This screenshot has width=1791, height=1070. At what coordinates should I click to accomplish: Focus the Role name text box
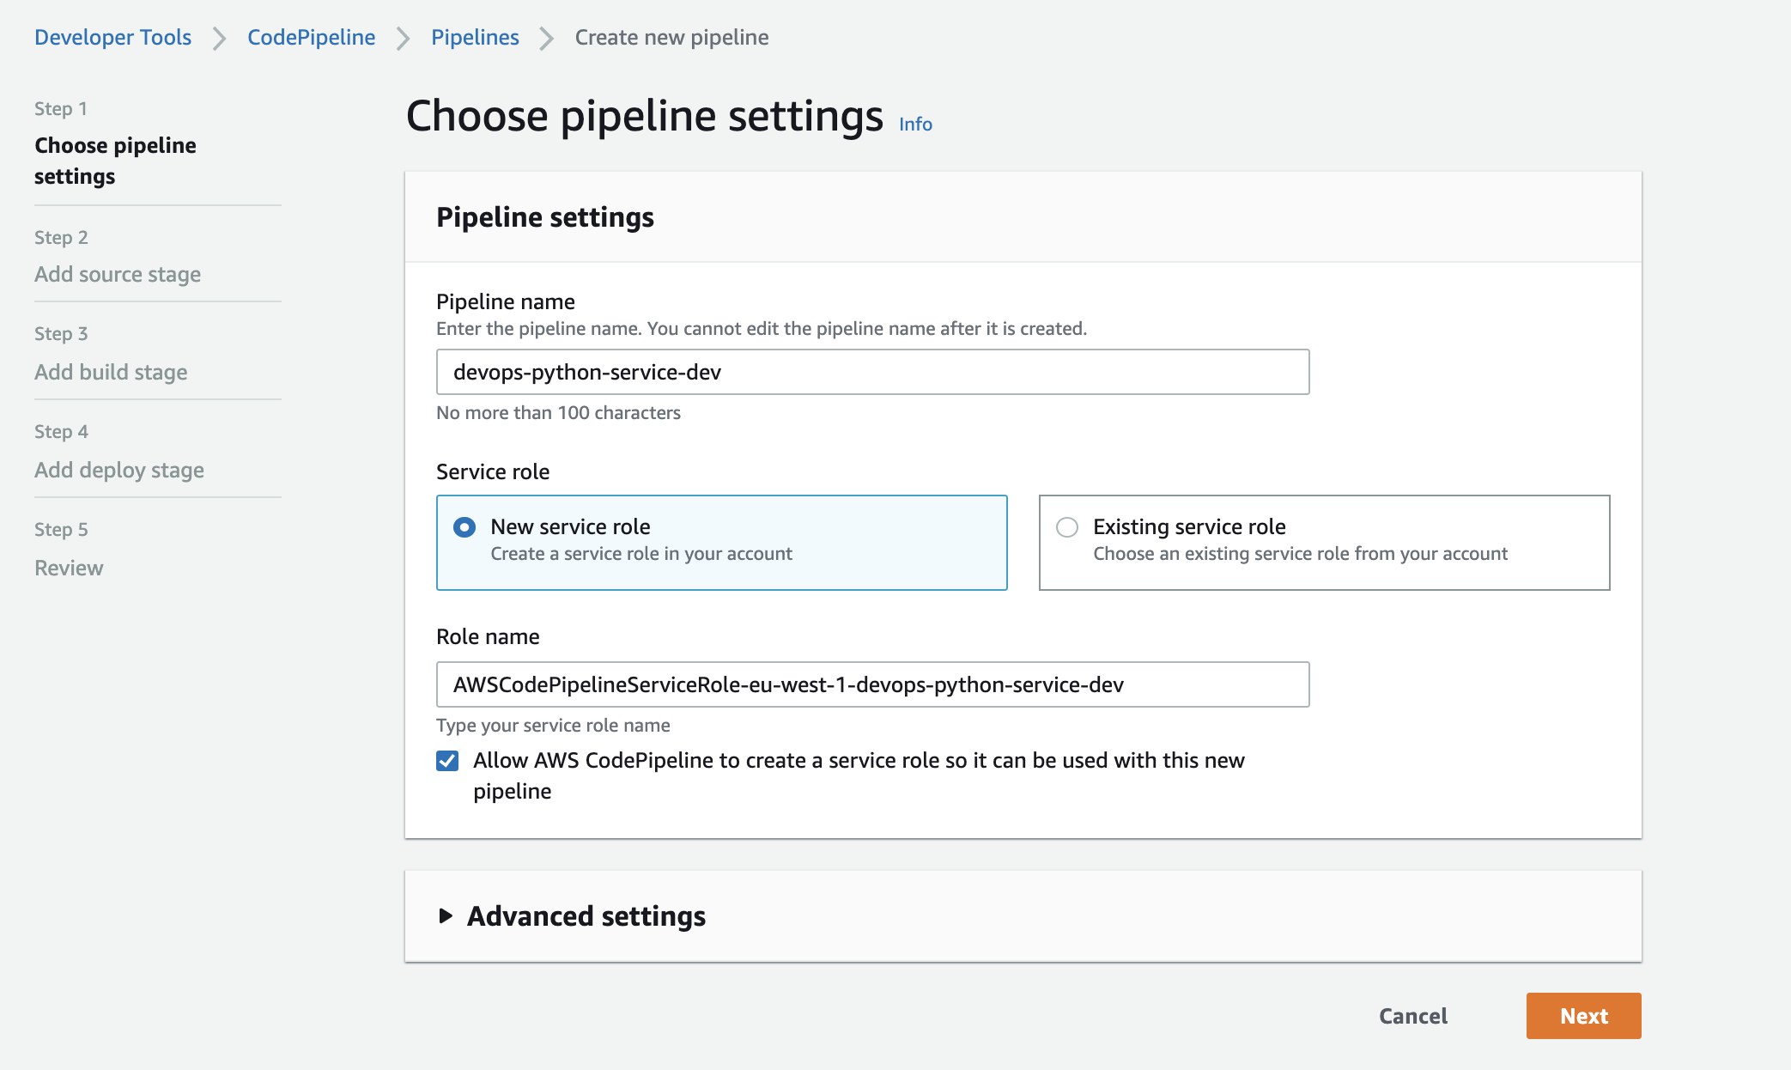[872, 684]
